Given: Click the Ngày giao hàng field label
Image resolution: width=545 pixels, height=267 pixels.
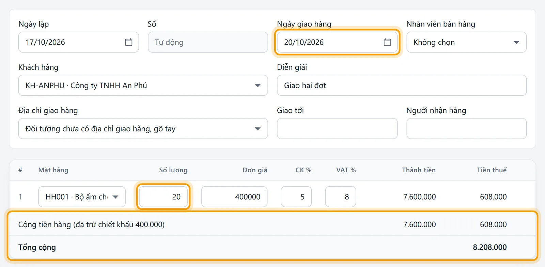Looking at the screenshot, I should [304, 24].
